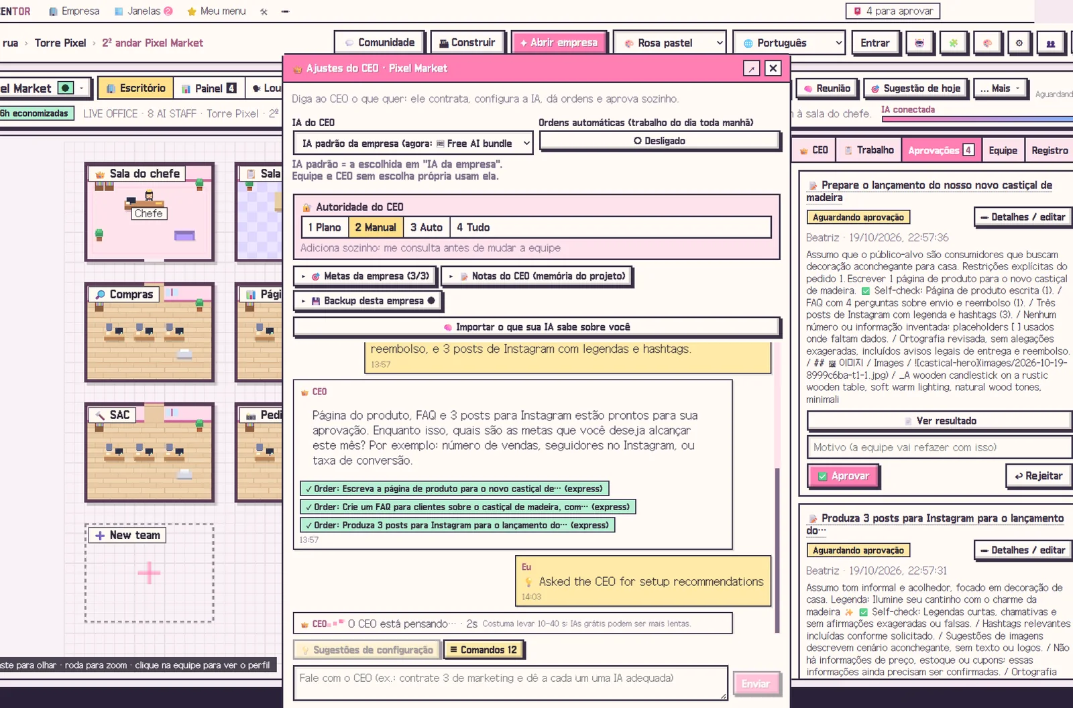Switch to the Equipe tab
This screenshot has height=708, width=1073.
(x=1003, y=150)
